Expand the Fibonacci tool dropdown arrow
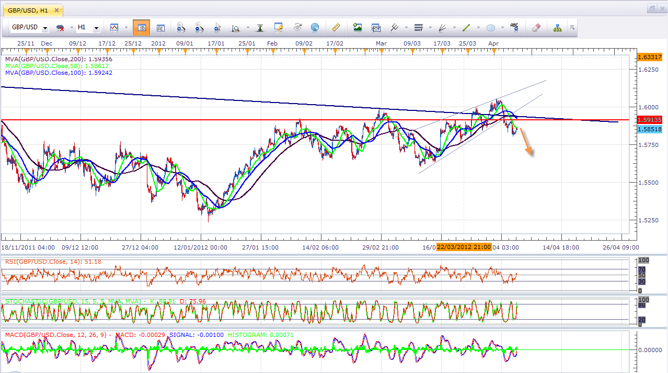Screen dimensions: 668x373 (430, 28)
